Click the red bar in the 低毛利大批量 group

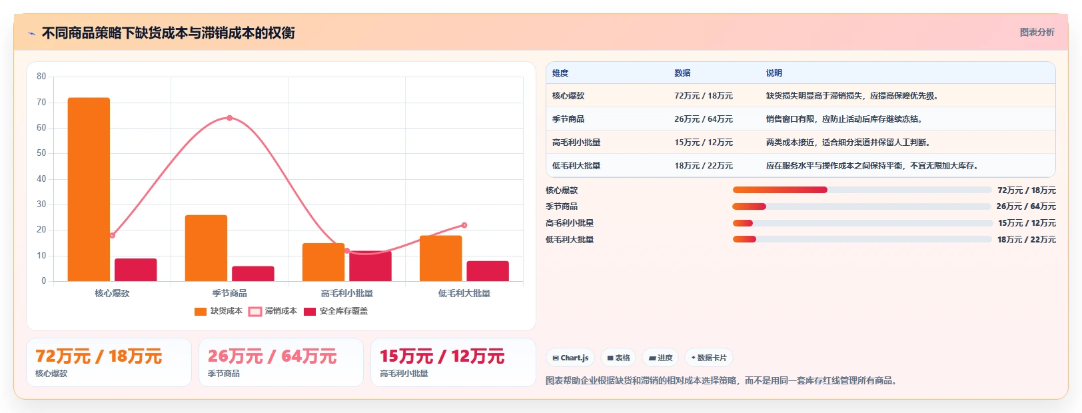tap(488, 271)
